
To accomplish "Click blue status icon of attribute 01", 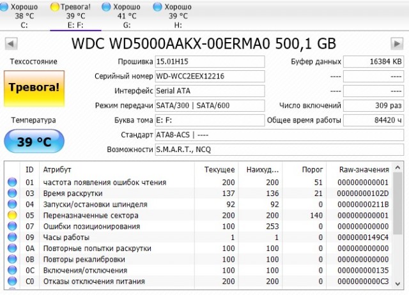I will click(12, 182).
